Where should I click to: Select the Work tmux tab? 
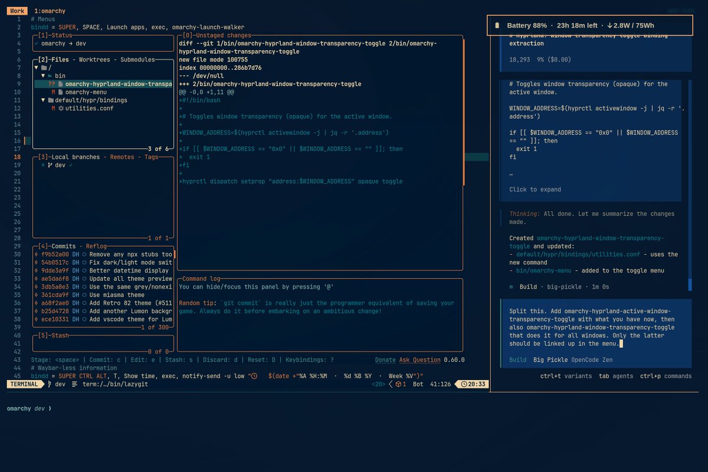pos(17,11)
